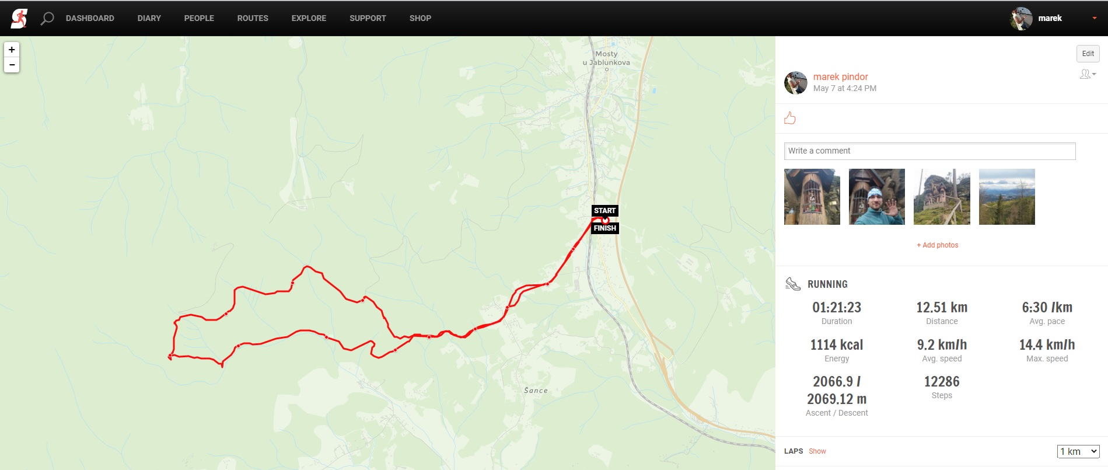Open the selfie photo thumbnail
Screen dimensions: 1108x470
click(x=877, y=197)
